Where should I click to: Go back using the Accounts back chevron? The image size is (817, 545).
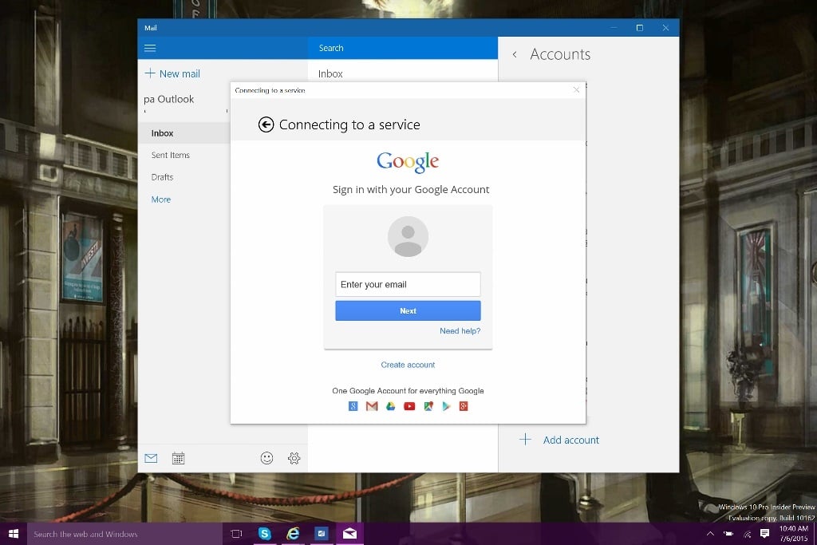click(515, 54)
